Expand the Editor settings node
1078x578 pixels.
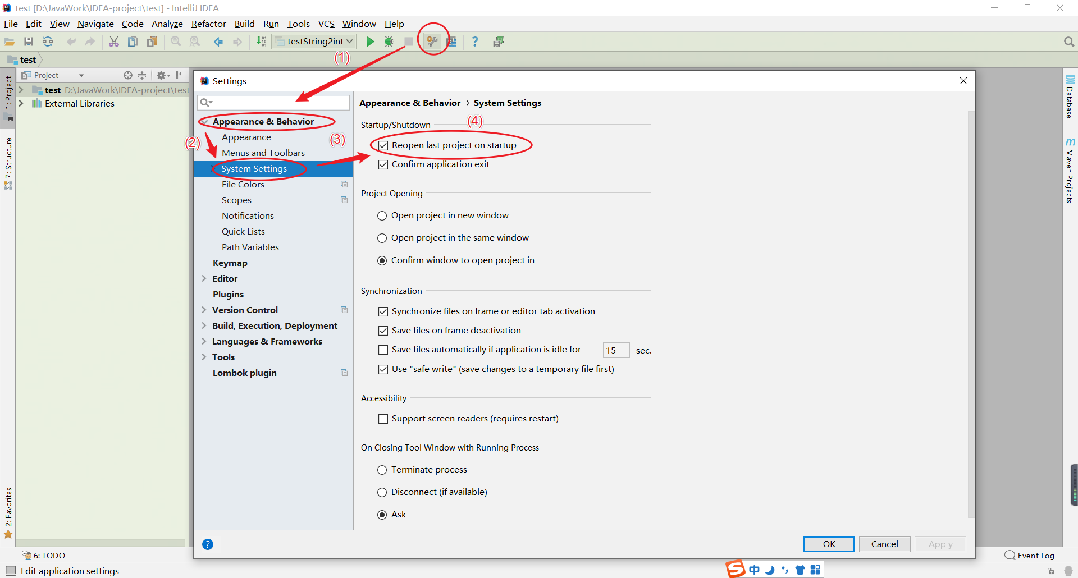[x=204, y=278]
